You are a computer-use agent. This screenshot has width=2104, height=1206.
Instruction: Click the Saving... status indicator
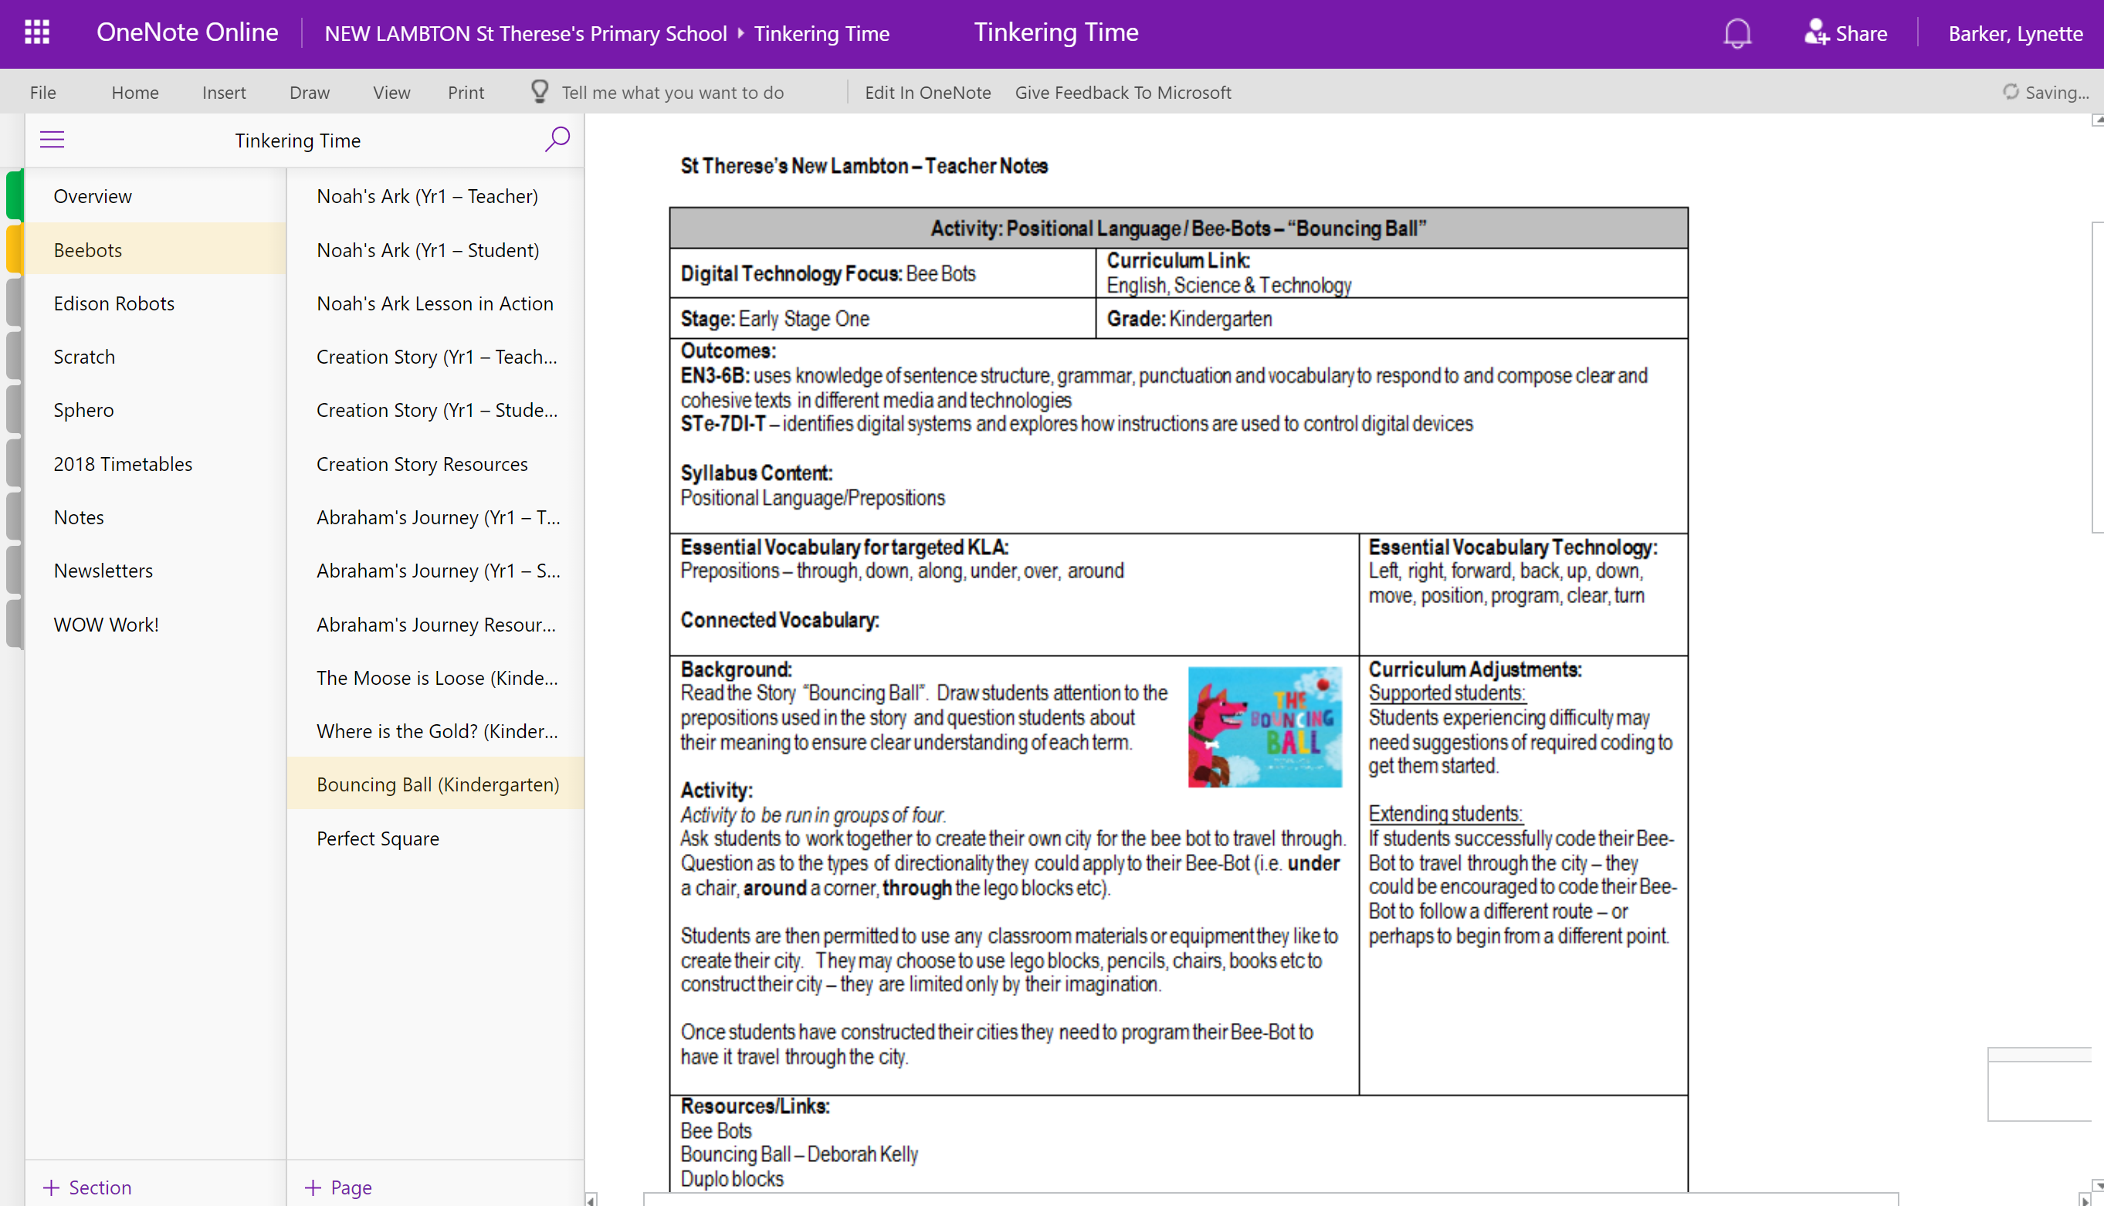2046,92
